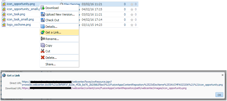Open the icon_opportunity.png file link
The image size is (227, 101).
tap(21, 4)
